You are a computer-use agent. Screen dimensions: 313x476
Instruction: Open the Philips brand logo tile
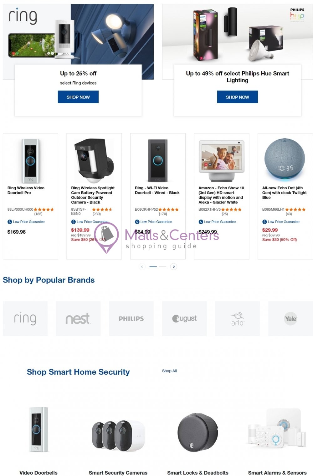(131, 318)
